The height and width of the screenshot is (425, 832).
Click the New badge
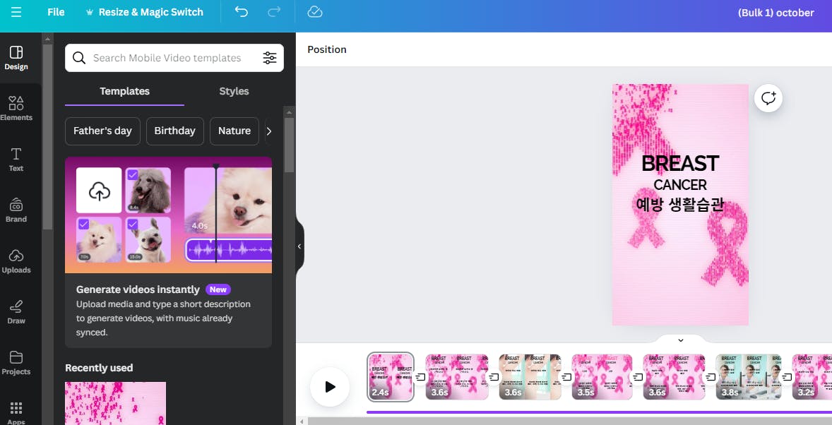click(x=218, y=289)
